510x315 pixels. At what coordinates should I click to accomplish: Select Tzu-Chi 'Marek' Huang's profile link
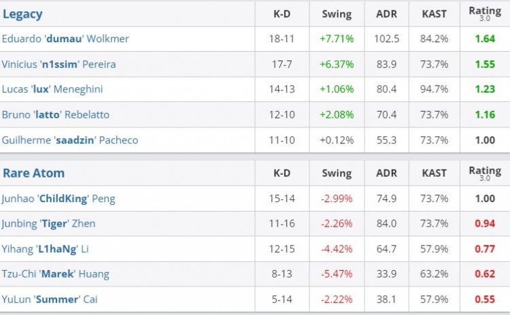[x=56, y=273]
